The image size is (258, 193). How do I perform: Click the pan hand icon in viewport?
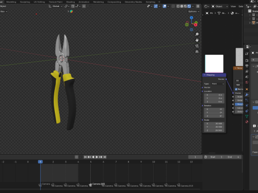197,40
